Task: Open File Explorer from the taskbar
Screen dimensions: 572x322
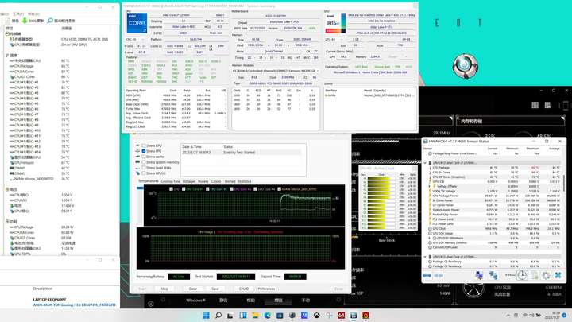Action: [x=255, y=316]
